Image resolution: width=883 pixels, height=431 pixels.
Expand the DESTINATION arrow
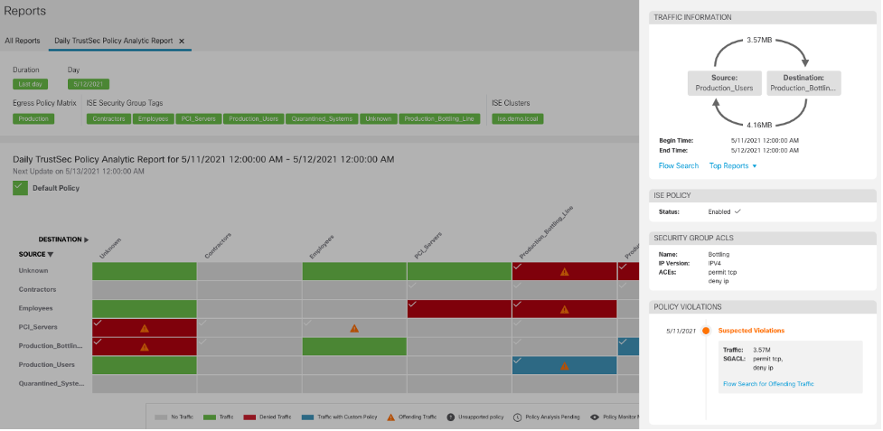click(87, 240)
